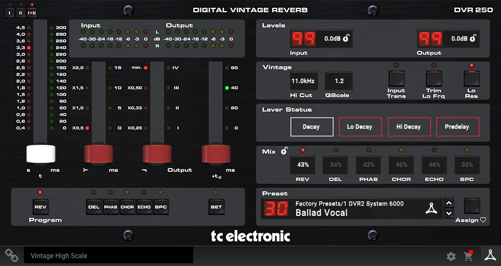Click the REV mix 43% value
The width and height of the screenshot is (501, 266).
pos(303,165)
